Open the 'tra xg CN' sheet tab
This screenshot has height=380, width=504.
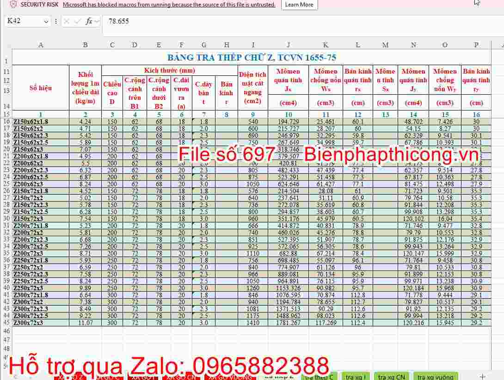tap(391, 376)
